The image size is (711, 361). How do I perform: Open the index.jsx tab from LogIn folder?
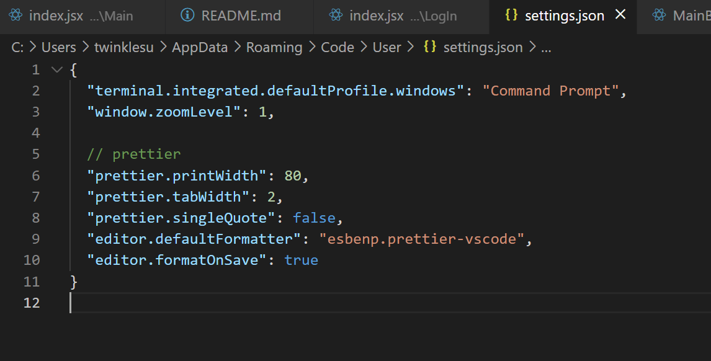(x=401, y=16)
